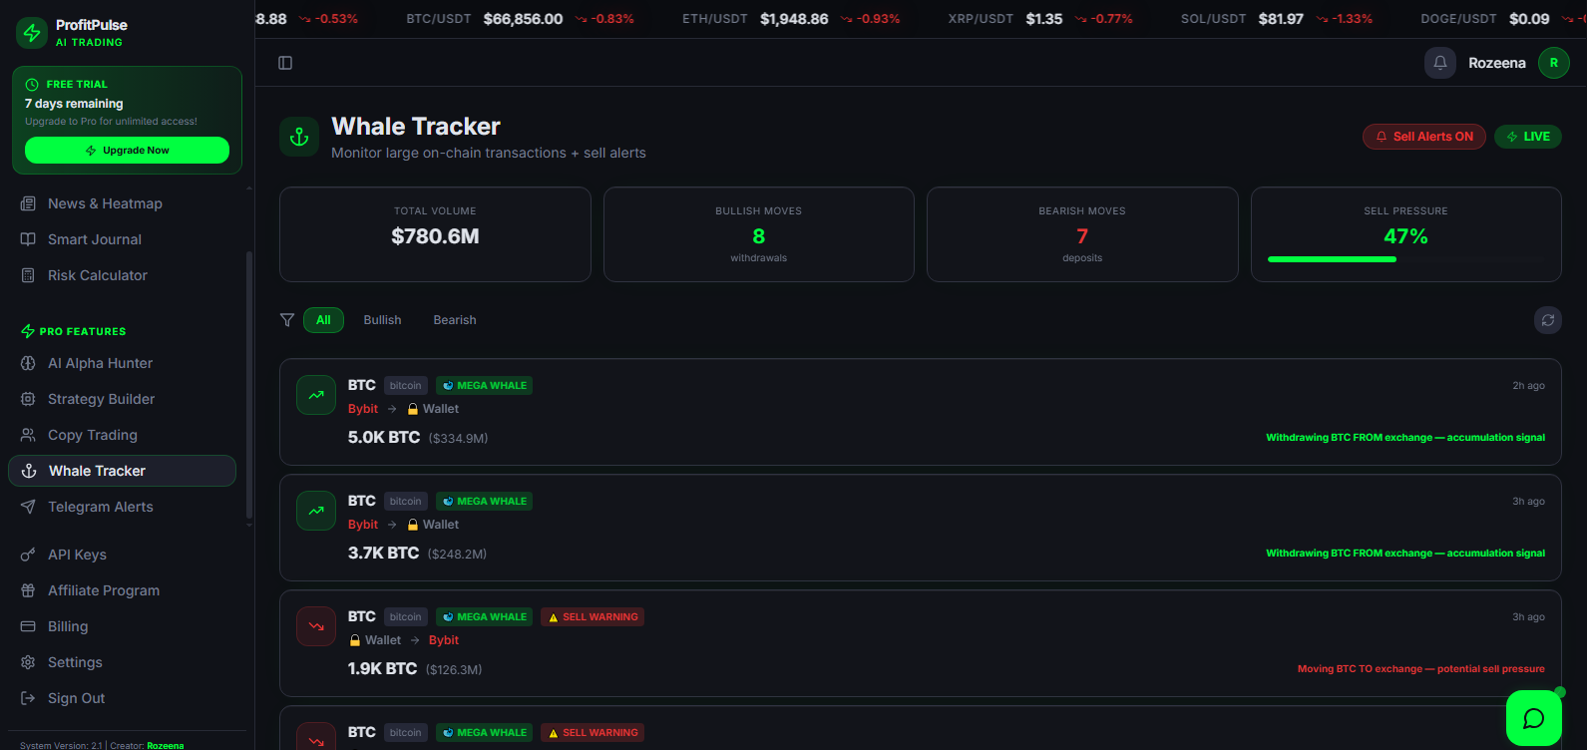Click the green uptrend icon on 5.0K BTC row

coord(316,395)
